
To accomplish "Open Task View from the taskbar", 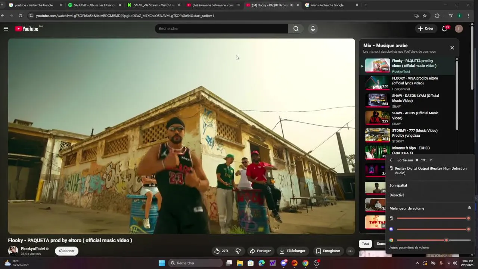I will (229, 263).
